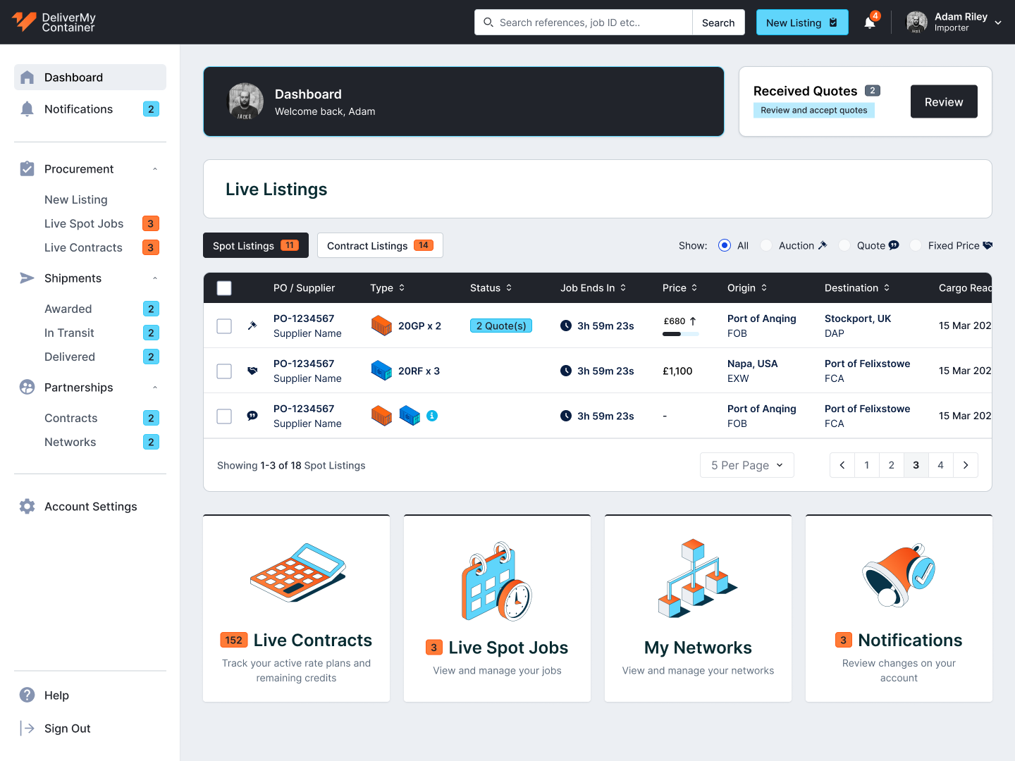
Task: Click the quote speech bubble icon in third row
Action: (252, 416)
